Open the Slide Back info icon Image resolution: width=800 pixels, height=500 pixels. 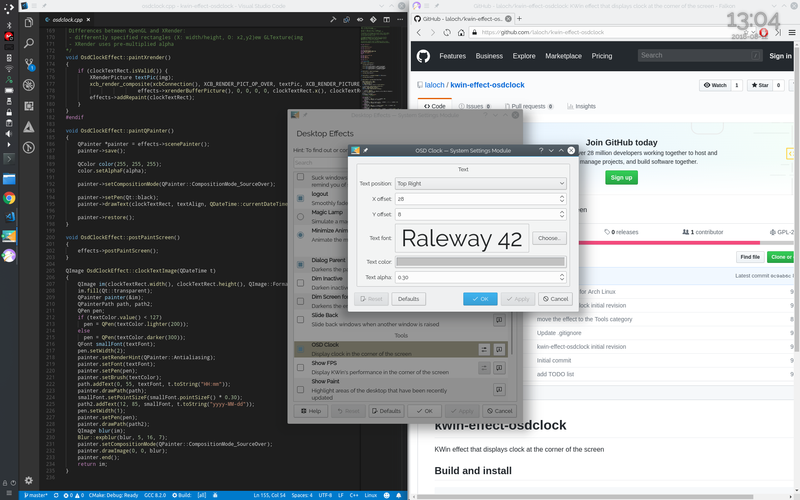pos(499,320)
